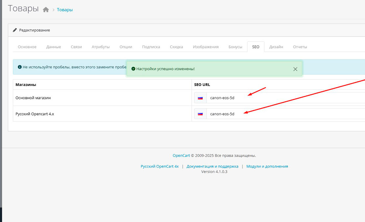
Task: Click the home icon in breadcrumb
Action: click(x=46, y=10)
